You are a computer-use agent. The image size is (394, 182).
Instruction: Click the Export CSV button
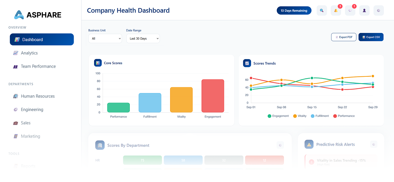tap(371, 37)
